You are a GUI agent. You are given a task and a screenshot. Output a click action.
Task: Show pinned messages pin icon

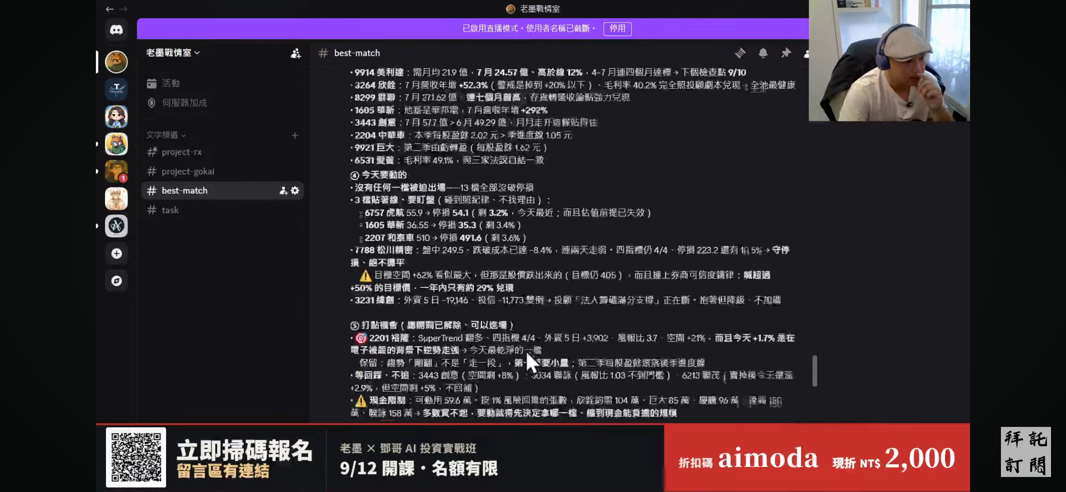[x=786, y=53]
